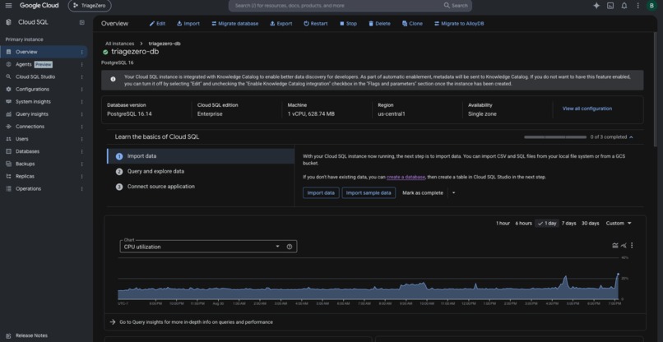Click the Import sample data button

369,192
